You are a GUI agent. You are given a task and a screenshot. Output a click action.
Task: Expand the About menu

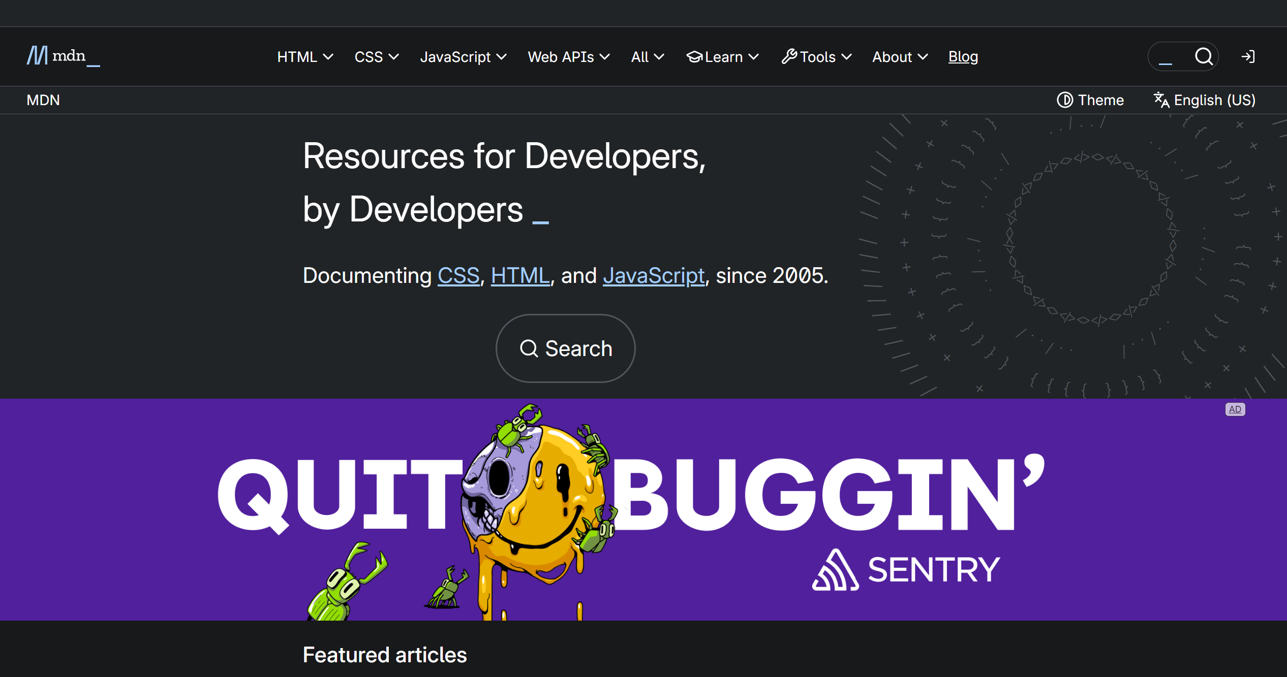[900, 57]
